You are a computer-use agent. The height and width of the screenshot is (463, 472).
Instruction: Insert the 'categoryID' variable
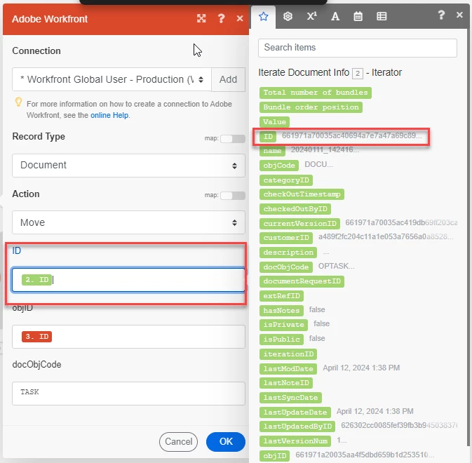click(x=286, y=180)
